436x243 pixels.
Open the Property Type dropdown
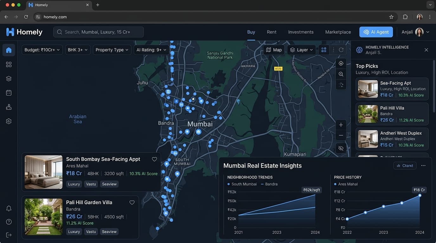pyautogui.click(x=112, y=50)
